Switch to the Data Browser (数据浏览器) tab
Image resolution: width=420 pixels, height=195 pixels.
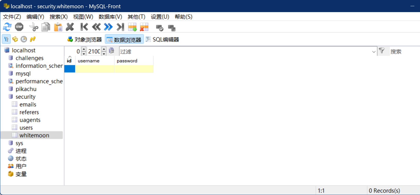click(124, 40)
